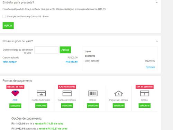The width and height of the screenshot is (173, 130).
Task: Click the Cartão Submarino label
Action: (x=41, y=100)
